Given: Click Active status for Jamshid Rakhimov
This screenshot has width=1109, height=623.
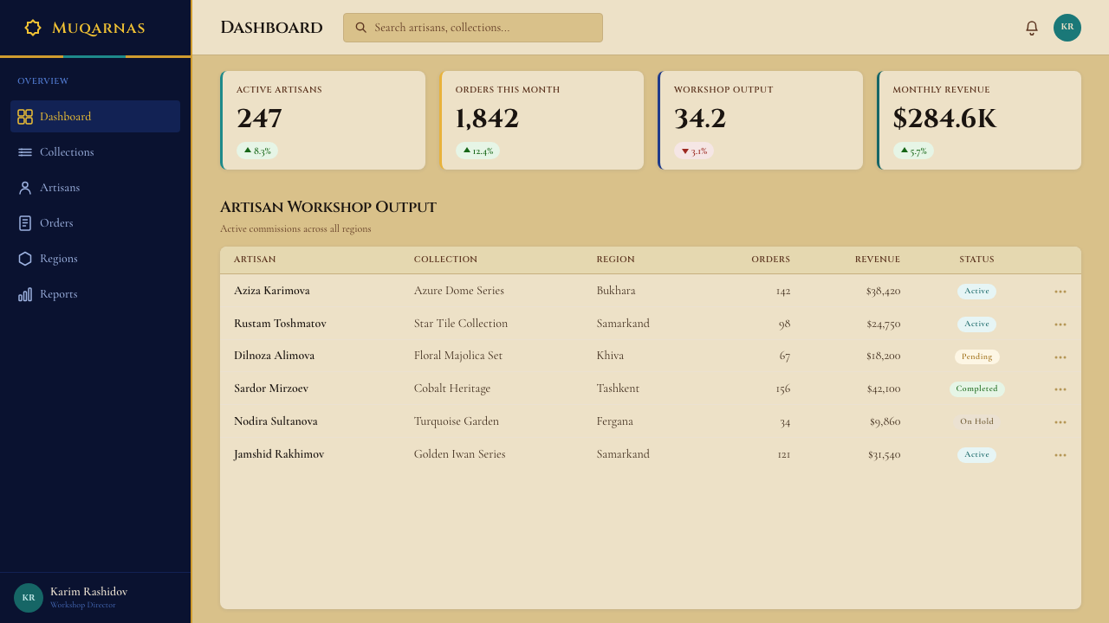Looking at the screenshot, I should (976, 455).
